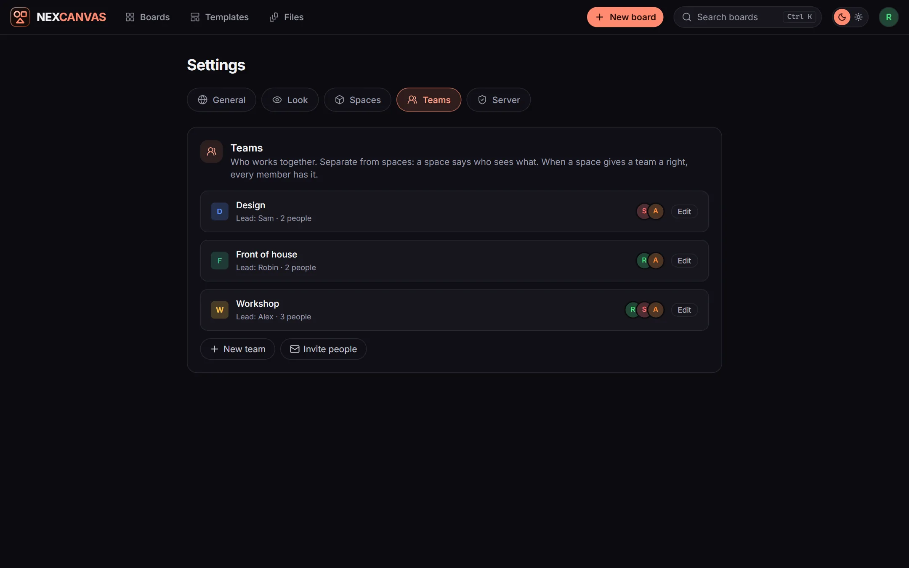Viewport: 909px width, 568px height.
Task: Open the Server settings tab
Action: tap(498, 100)
